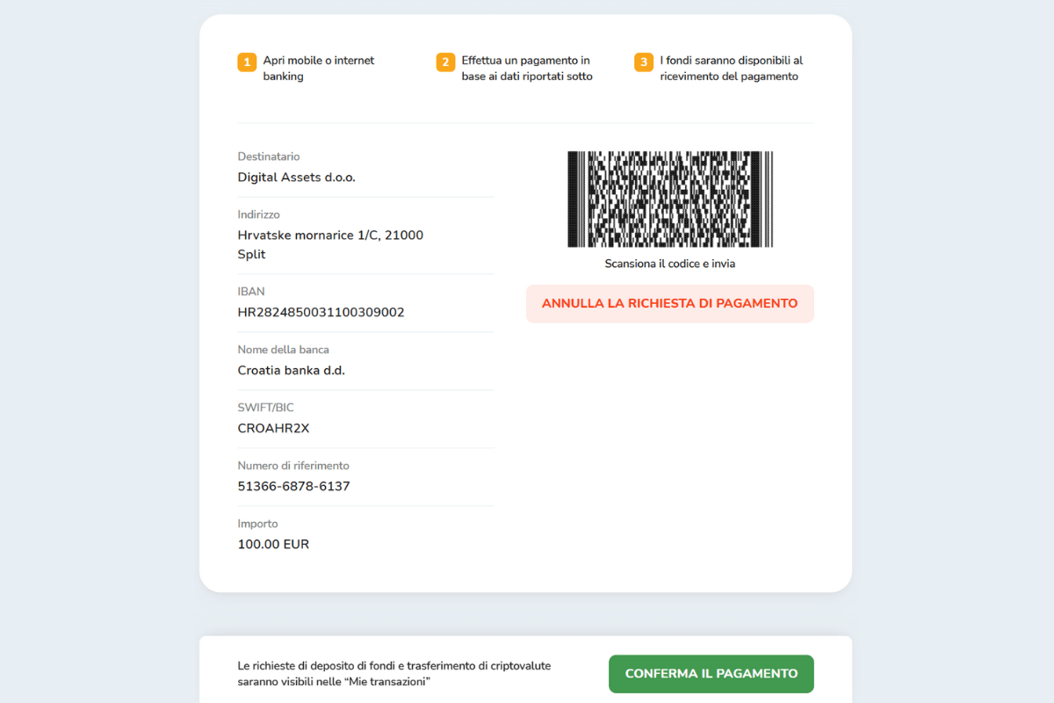Click the step 1 numbered badge
Viewport: 1054px width, 703px height.
coord(247,62)
